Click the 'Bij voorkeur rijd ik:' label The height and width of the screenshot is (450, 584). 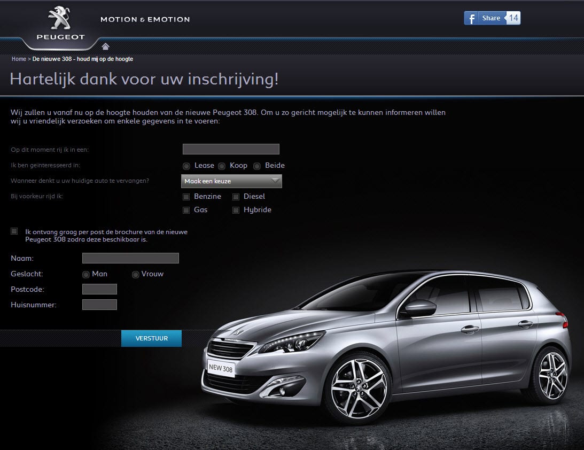[x=37, y=196]
